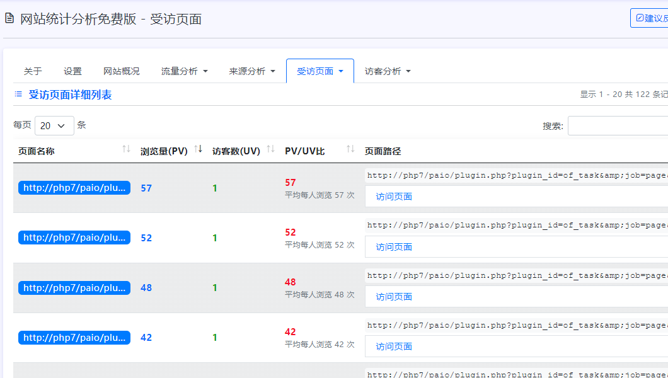Screen dimensions: 668x378
Task: Click 访问页面 link in the 52 PV row
Action: 394,247
